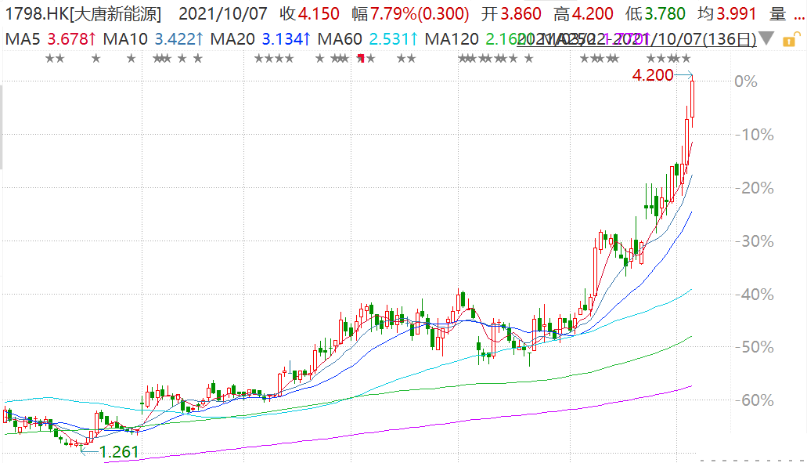Click the day high 高4.200 in header
The height and width of the screenshot is (463, 807).
(584, 14)
